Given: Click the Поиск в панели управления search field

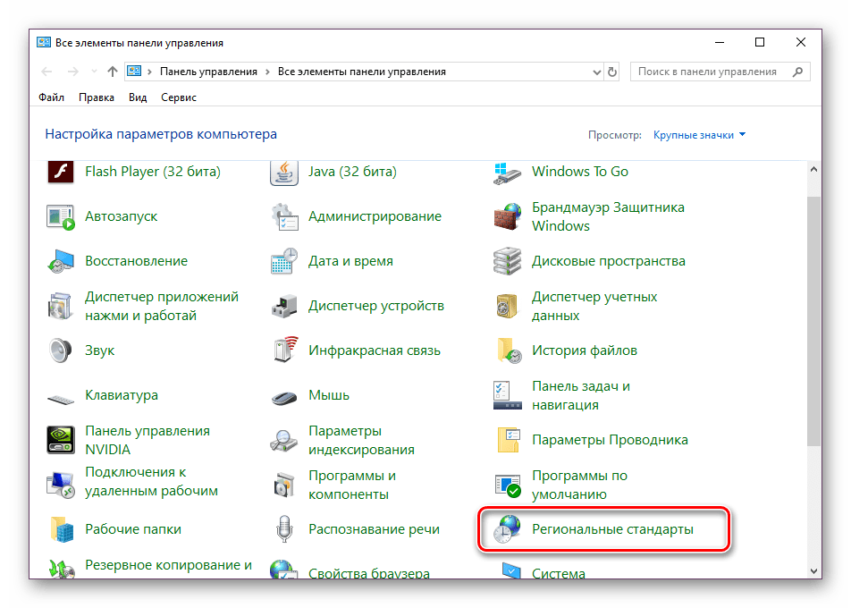Looking at the screenshot, I should pyautogui.click(x=720, y=72).
